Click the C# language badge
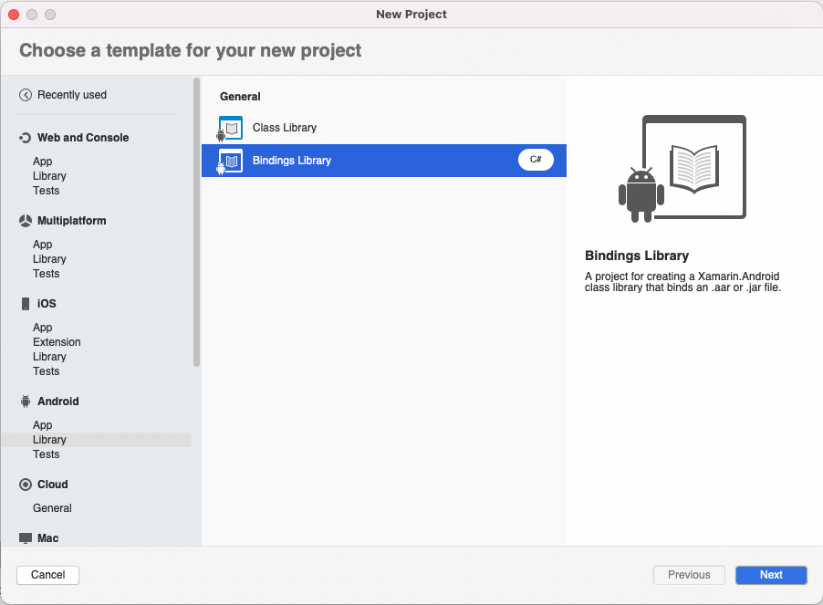The width and height of the screenshot is (823, 605). tap(536, 159)
